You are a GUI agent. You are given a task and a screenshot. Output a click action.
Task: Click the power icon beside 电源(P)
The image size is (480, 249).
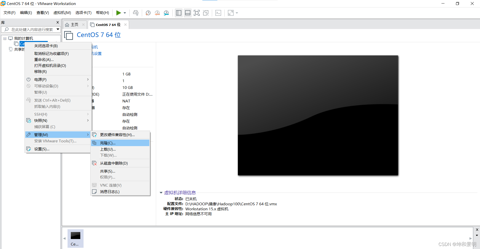(x=29, y=79)
